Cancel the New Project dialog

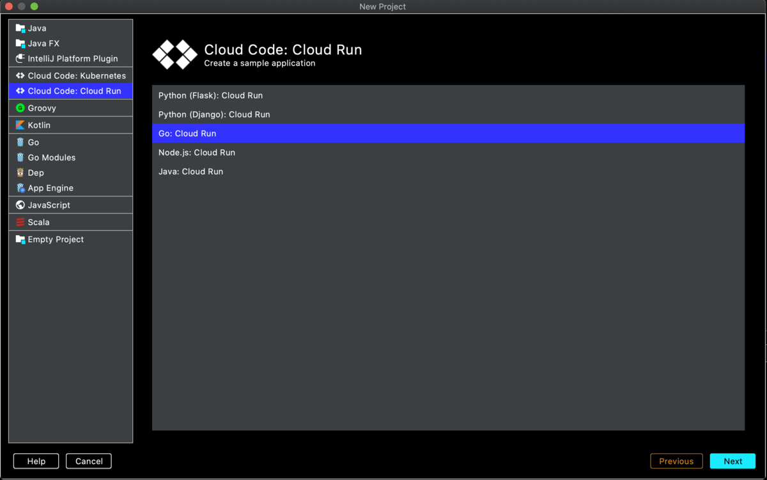point(89,461)
